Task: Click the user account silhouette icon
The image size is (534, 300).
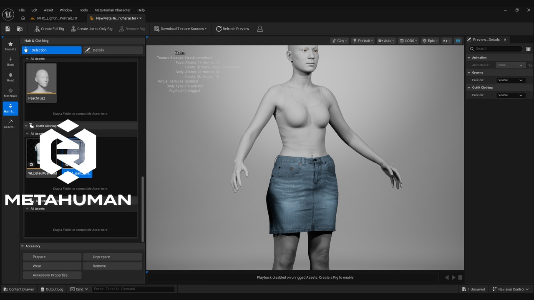Action: (x=260, y=29)
